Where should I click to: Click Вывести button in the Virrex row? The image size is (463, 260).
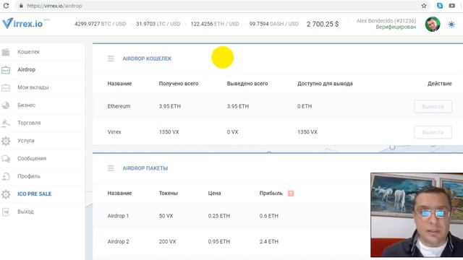433,132
